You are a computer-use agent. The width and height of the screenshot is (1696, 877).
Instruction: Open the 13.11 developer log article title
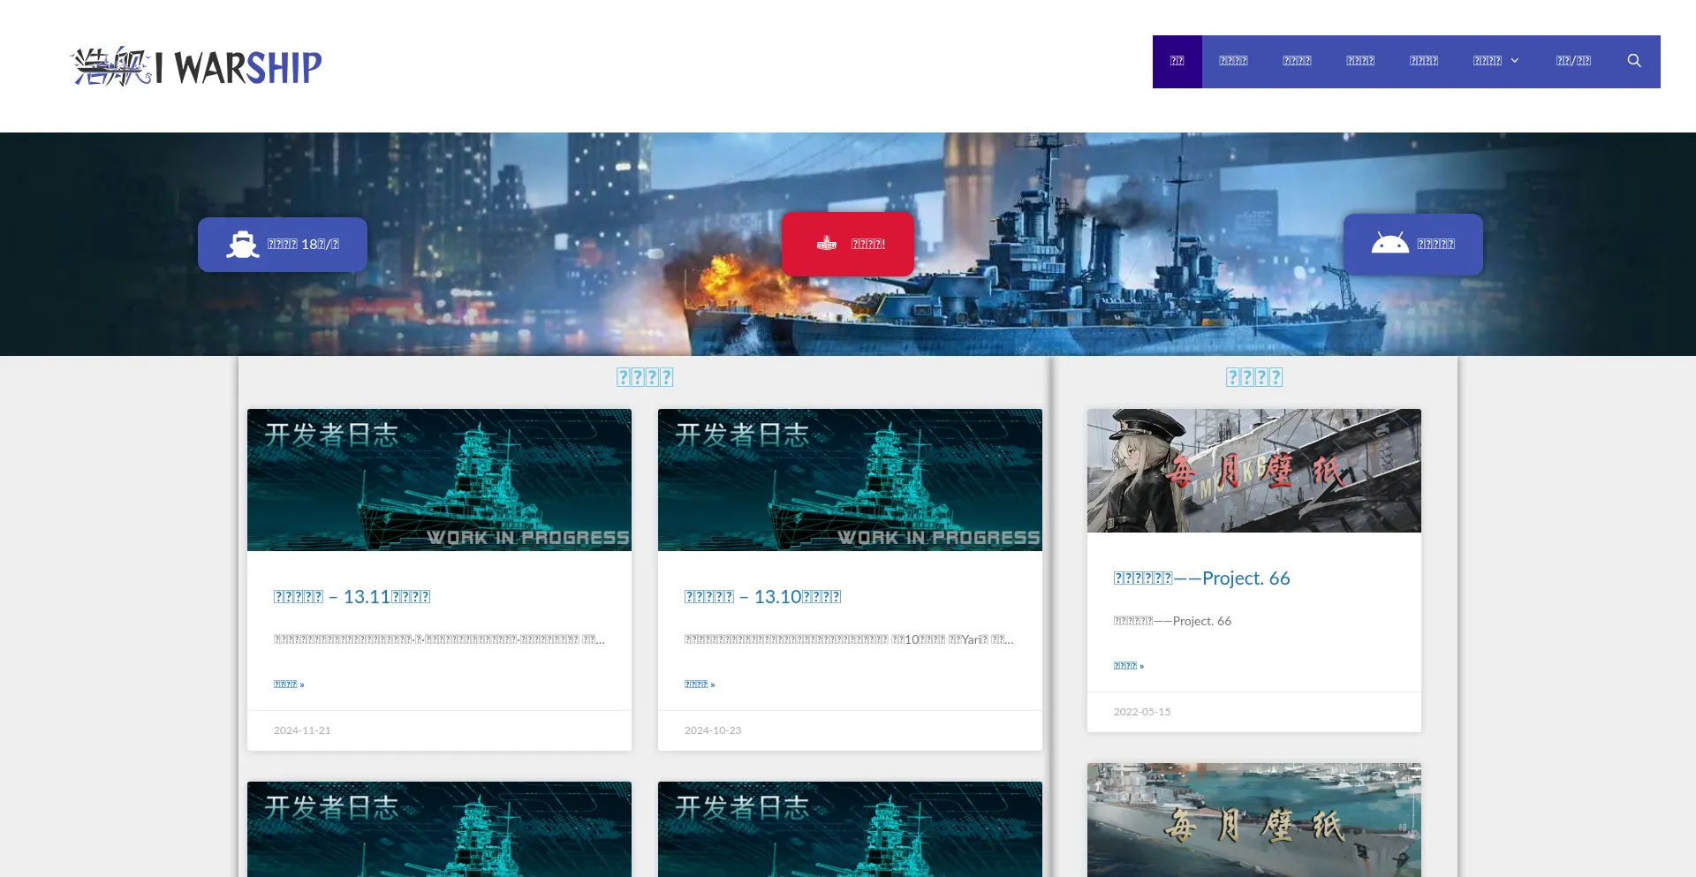pos(352,597)
